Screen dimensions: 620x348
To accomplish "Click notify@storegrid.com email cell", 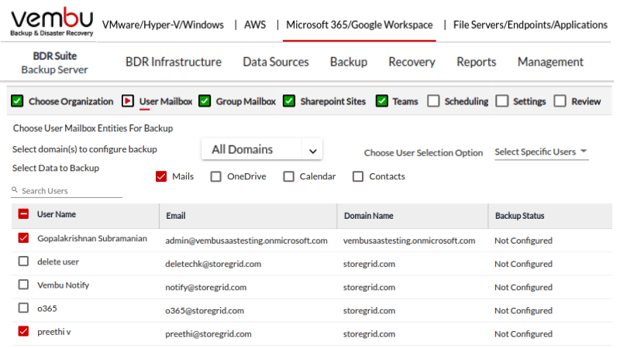I will point(205,287).
